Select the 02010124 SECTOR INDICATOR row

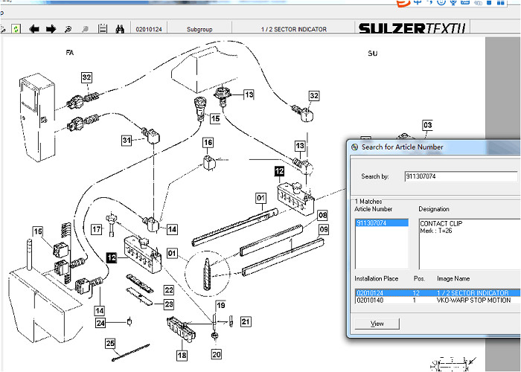point(438,293)
